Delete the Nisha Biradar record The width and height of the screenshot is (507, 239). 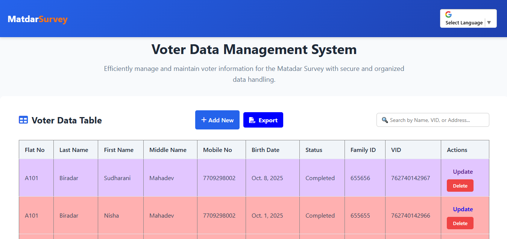tap(460, 223)
